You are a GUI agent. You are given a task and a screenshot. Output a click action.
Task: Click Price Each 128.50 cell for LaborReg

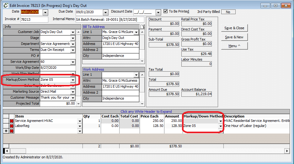[152, 126]
